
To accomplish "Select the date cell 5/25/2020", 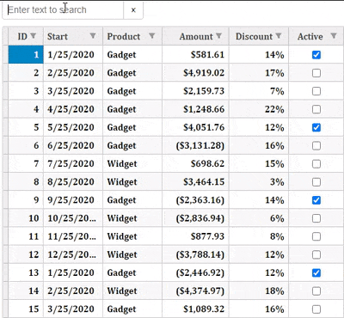I will click(x=73, y=127).
